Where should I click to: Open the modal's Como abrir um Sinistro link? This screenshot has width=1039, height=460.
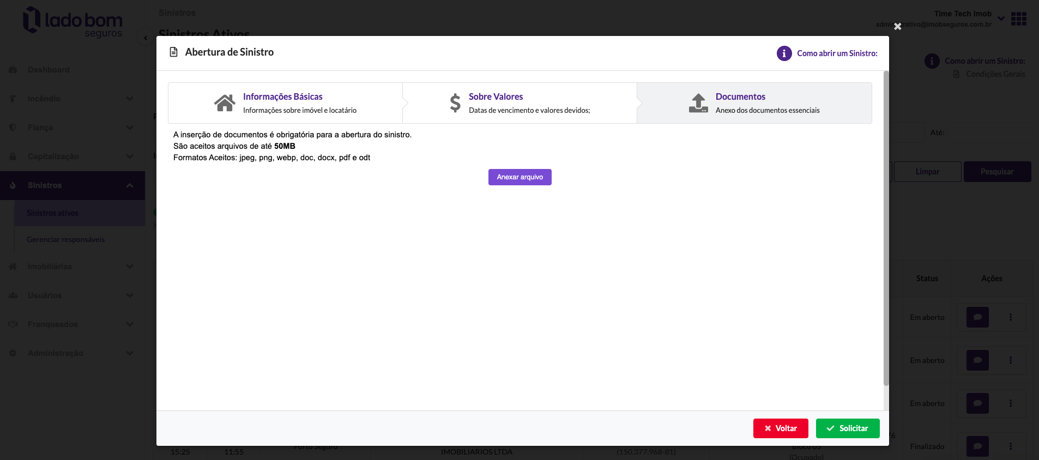click(837, 53)
